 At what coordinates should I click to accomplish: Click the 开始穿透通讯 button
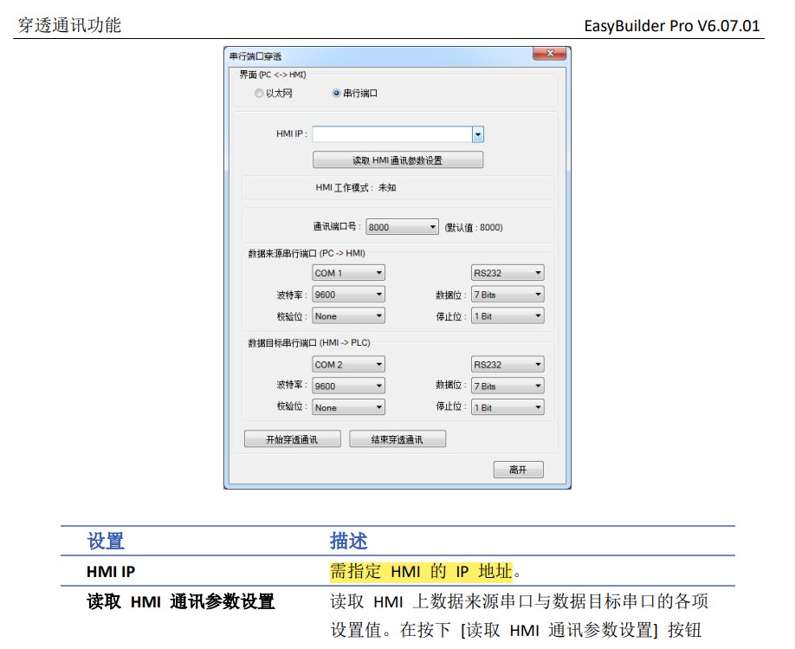pos(292,439)
